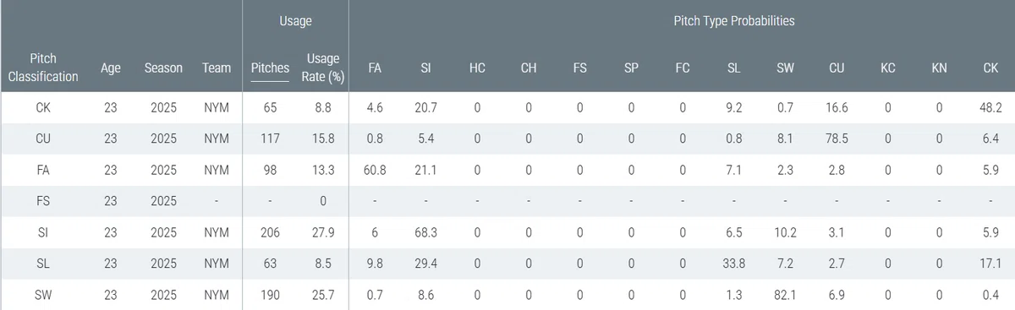Click the HC column header
The height and width of the screenshot is (310, 1015).
click(477, 68)
